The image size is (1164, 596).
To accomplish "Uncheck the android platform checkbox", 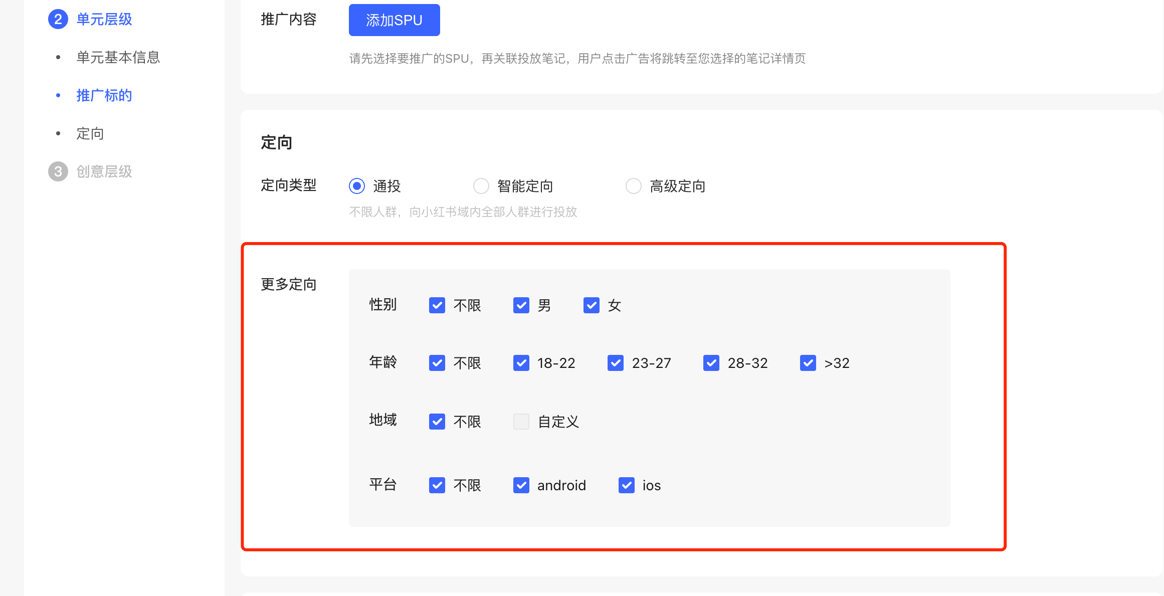I will 521,485.
